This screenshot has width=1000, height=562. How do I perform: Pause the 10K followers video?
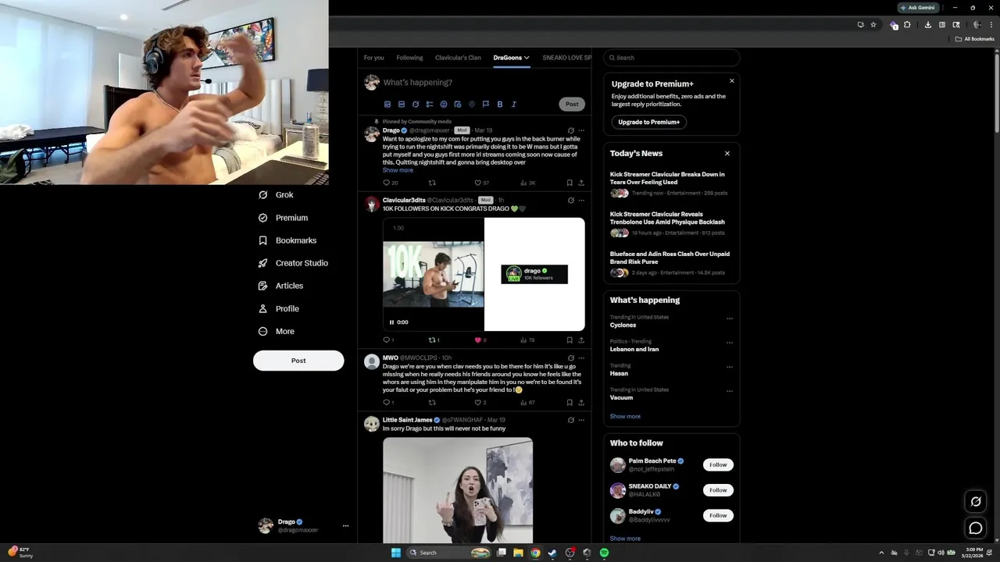pos(391,322)
